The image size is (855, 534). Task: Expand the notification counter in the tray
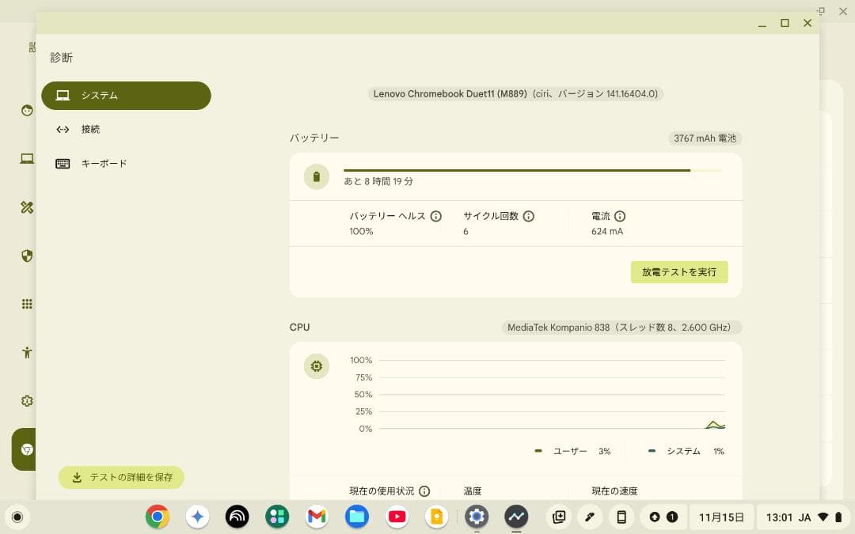coord(672,517)
